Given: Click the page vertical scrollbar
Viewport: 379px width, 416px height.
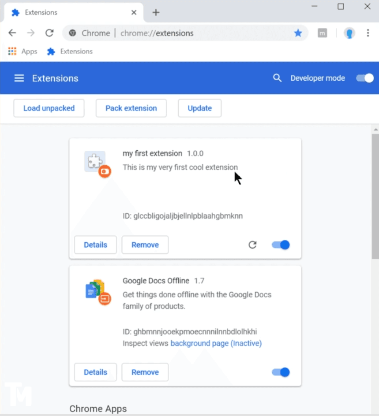Looking at the screenshot, I should click(x=375, y=197).
